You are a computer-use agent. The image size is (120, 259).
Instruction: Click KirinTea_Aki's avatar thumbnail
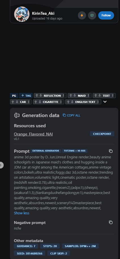22,14
